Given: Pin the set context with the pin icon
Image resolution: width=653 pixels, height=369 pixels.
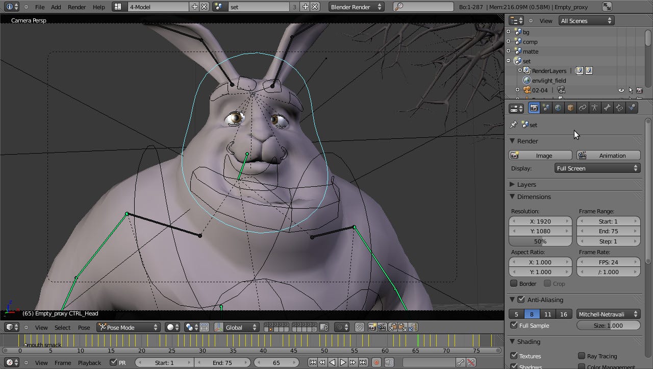Looking at the screenshot, I should tap(514, 125).
